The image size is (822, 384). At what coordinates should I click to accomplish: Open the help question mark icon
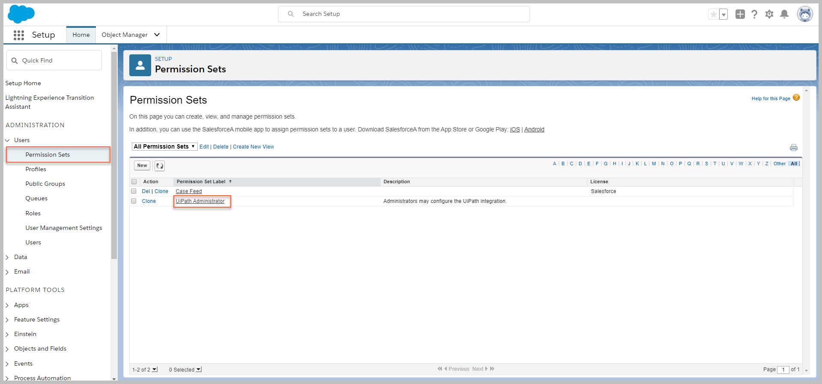coord(754,14)
